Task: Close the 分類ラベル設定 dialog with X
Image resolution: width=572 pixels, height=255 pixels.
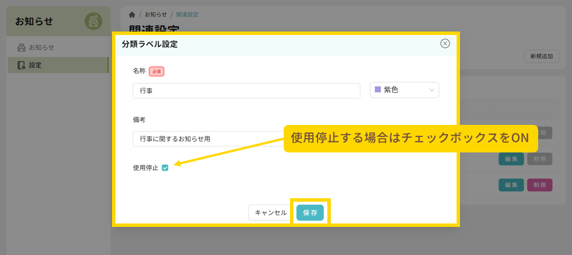Action: [x=445, y=44]
